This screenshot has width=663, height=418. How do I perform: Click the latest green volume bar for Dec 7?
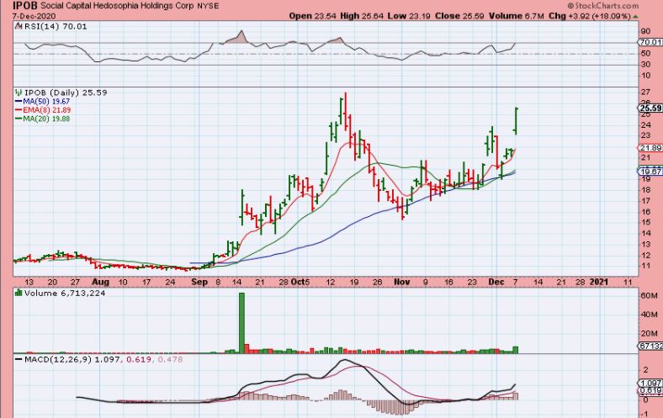coord(516,350)
